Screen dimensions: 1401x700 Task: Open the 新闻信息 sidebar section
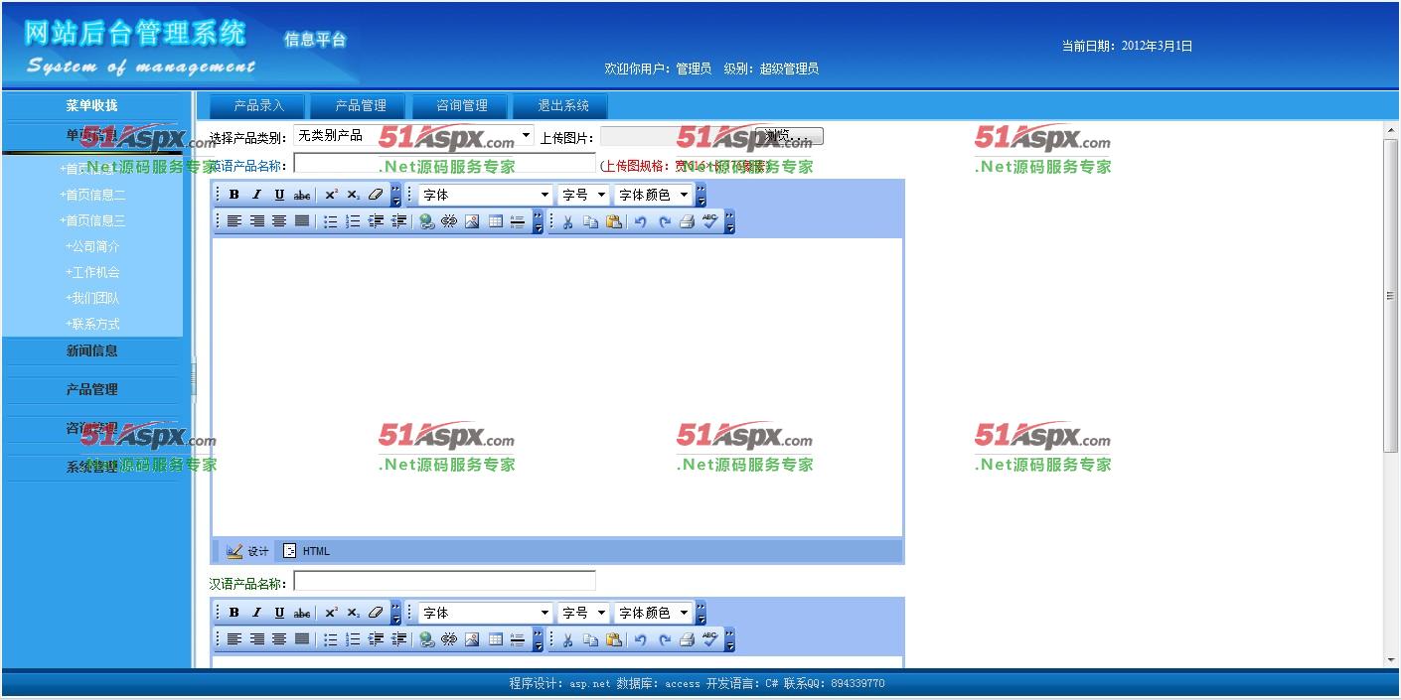click(92, 350)
